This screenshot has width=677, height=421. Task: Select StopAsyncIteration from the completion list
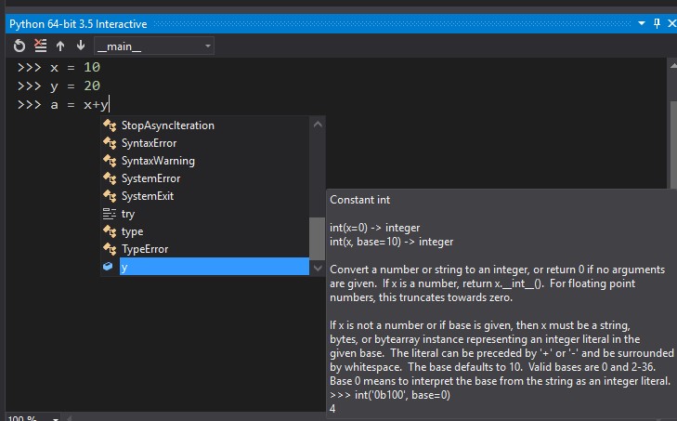click(x=167, y=125)
